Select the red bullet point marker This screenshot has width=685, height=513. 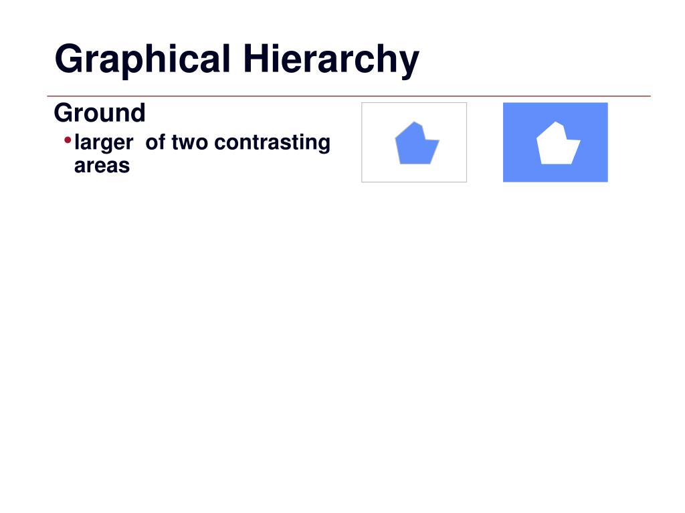tap(68, 140)
